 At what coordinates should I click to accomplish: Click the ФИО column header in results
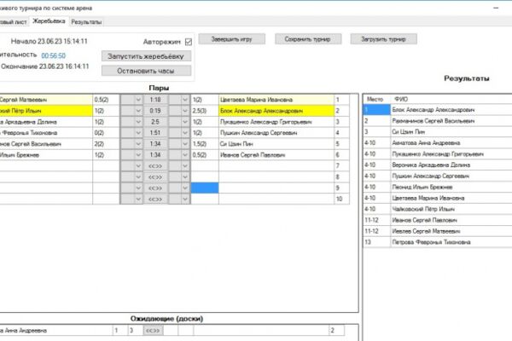coord(401,99)
